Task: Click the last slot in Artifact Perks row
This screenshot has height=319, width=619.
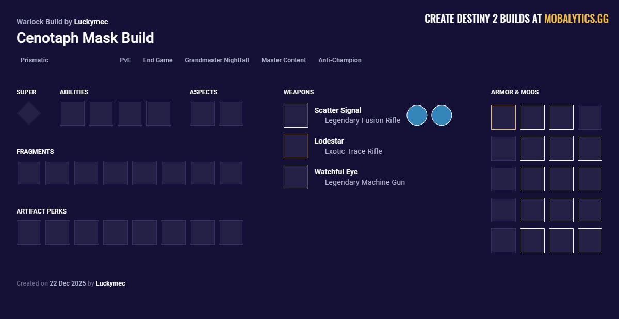Action: pos(231,233)
